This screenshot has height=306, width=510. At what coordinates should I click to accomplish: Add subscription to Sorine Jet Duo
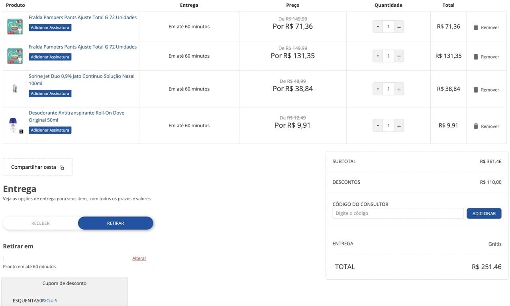(50, 94)
